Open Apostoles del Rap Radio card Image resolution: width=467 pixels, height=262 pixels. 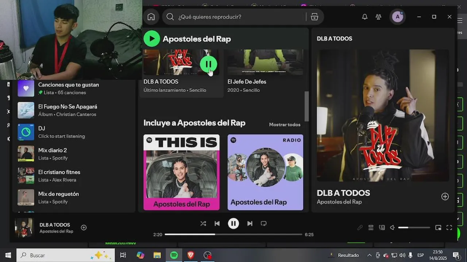[265, 172]
